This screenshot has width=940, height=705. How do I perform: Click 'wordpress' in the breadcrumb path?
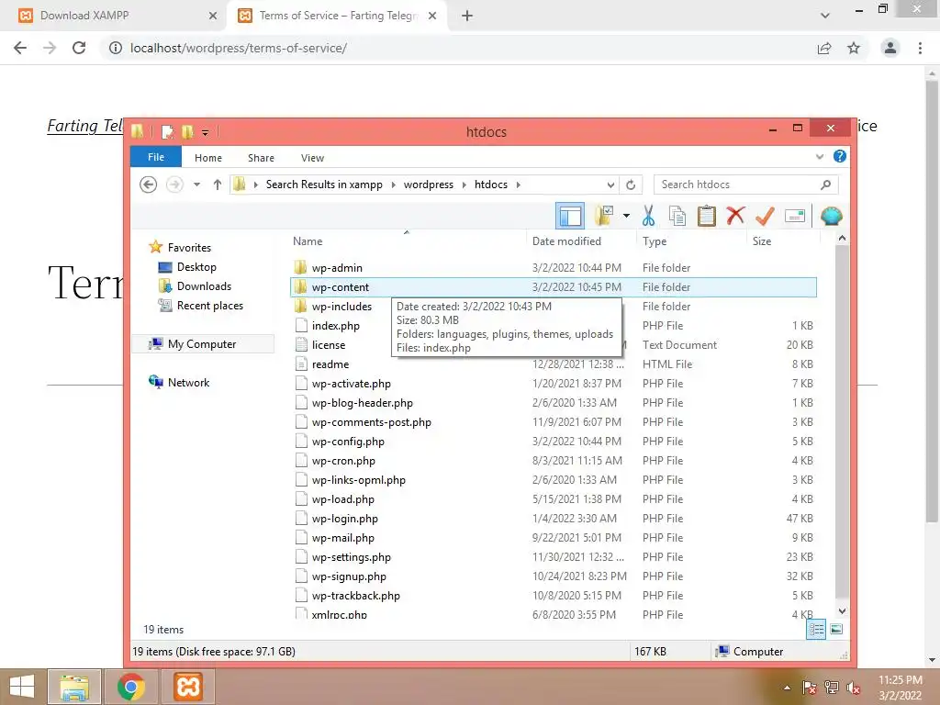[x=428, y=185]
